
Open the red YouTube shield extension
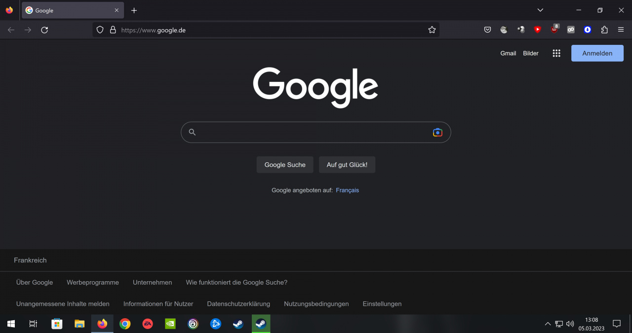tap(538, 30)
